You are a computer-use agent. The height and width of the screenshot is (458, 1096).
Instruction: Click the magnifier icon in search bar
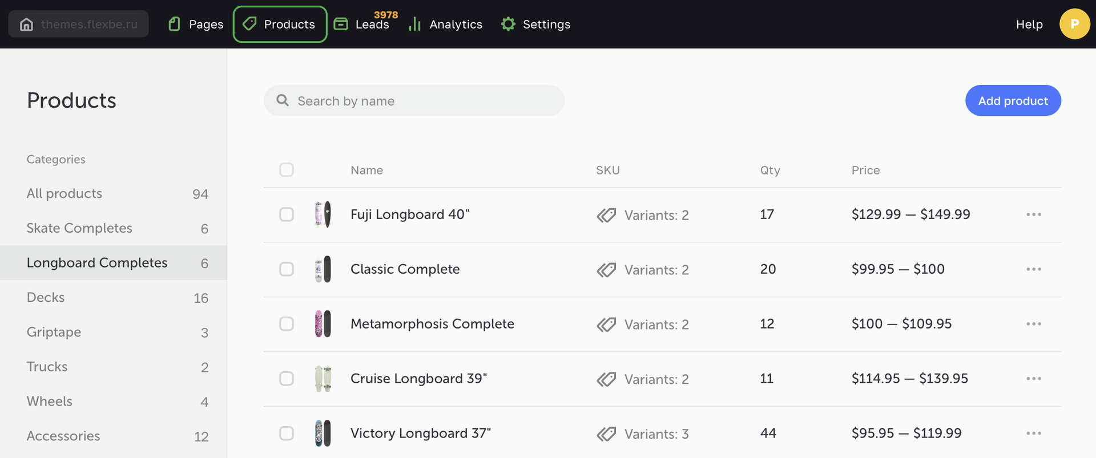coord(283,100)
